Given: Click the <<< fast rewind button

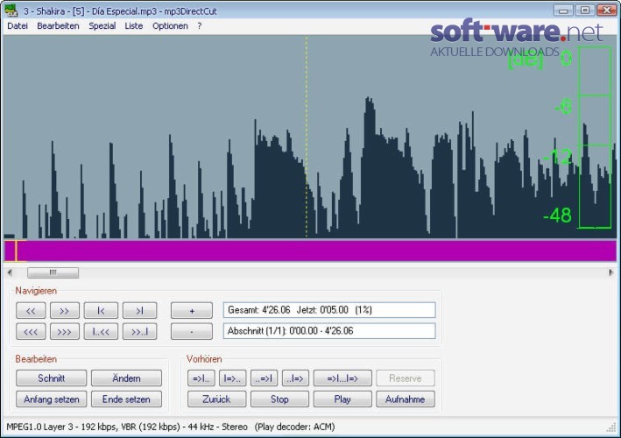Looking at the screenshot, I should [31, 331].
